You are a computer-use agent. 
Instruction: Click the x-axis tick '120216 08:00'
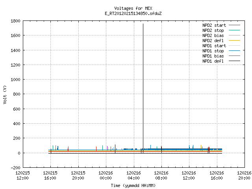(x=161, y=176)
